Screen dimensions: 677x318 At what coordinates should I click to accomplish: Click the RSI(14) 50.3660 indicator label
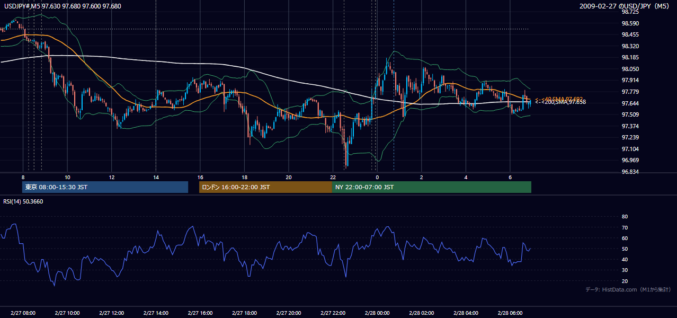(23, 201)
